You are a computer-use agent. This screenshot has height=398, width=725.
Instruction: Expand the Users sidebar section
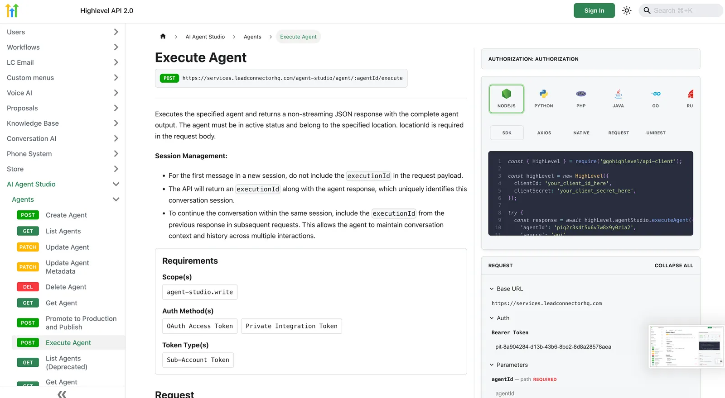point(116,32)
